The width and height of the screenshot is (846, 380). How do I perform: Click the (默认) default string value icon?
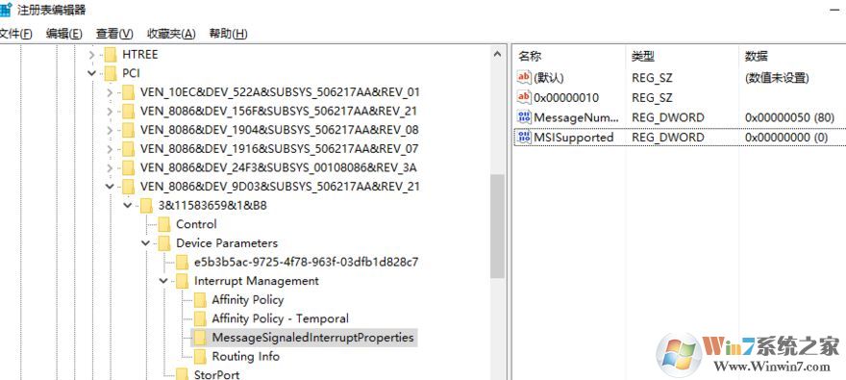click(x=524, y=77)
